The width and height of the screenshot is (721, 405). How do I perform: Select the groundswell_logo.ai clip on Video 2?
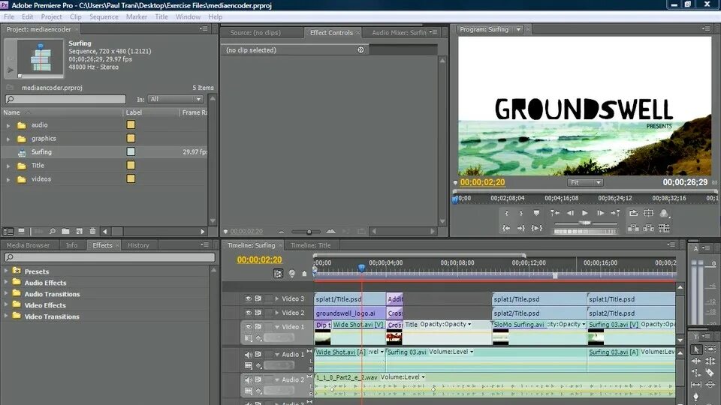tap(349, 313)
